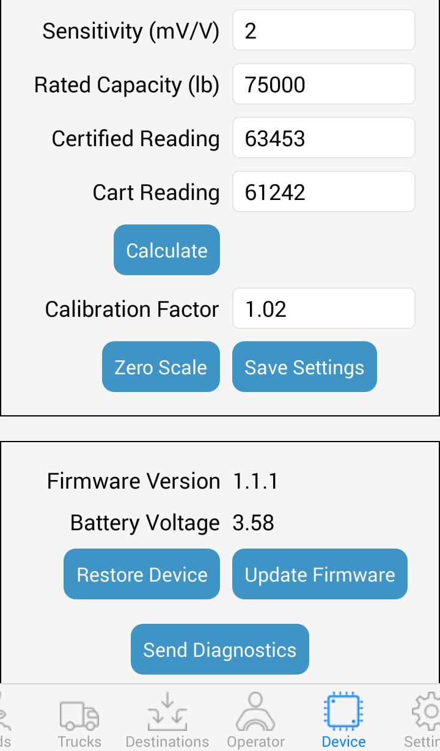The image size is (440, 751).
Task: Edit the Calibration Factor value
Action: click(324, 309)
